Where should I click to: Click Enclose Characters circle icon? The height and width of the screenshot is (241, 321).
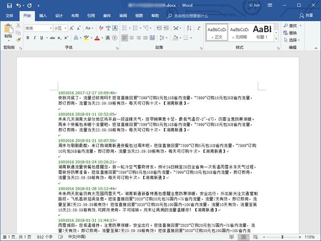pos(115,38)
